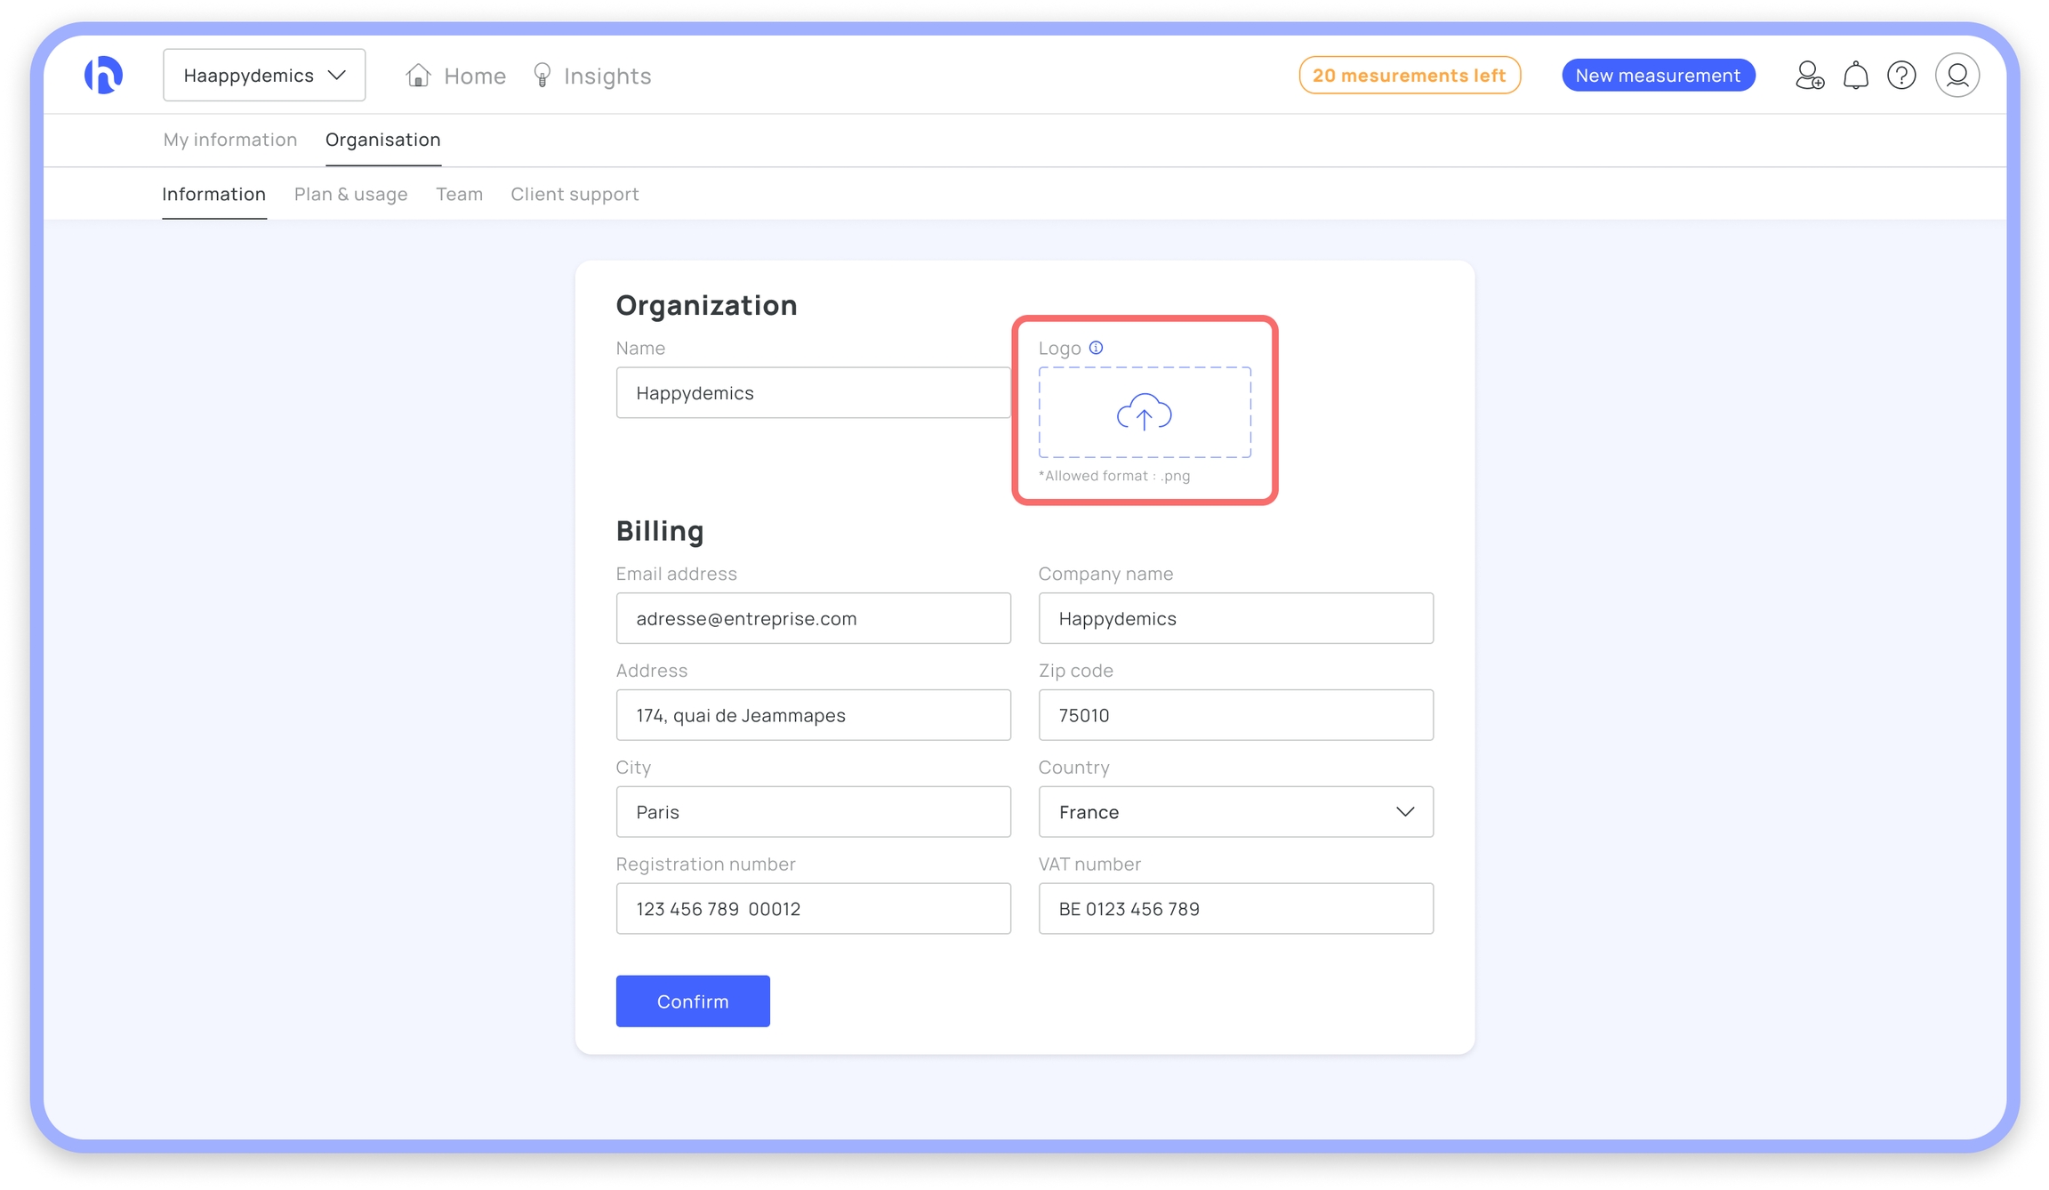This screenshot has width=2049, height=1190.
Task: Expand the Haappydemics organization dropdown
Action: 264,76
